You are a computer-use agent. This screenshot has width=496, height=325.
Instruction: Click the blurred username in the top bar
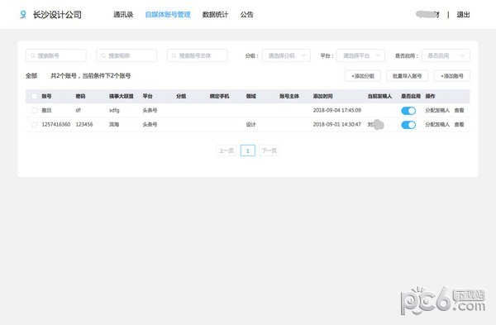point(427,15)
